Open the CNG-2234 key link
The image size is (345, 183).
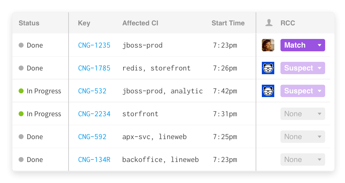pos(94,114)
